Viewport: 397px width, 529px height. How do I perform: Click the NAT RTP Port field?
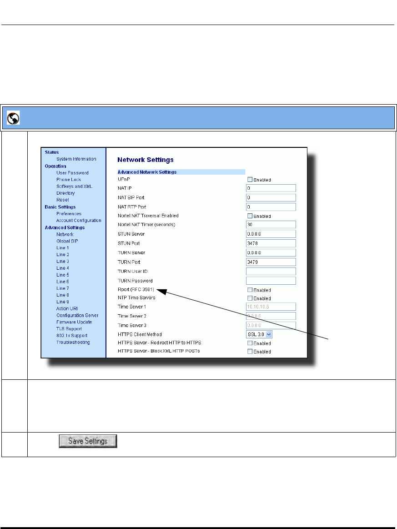tap(271, 207)
